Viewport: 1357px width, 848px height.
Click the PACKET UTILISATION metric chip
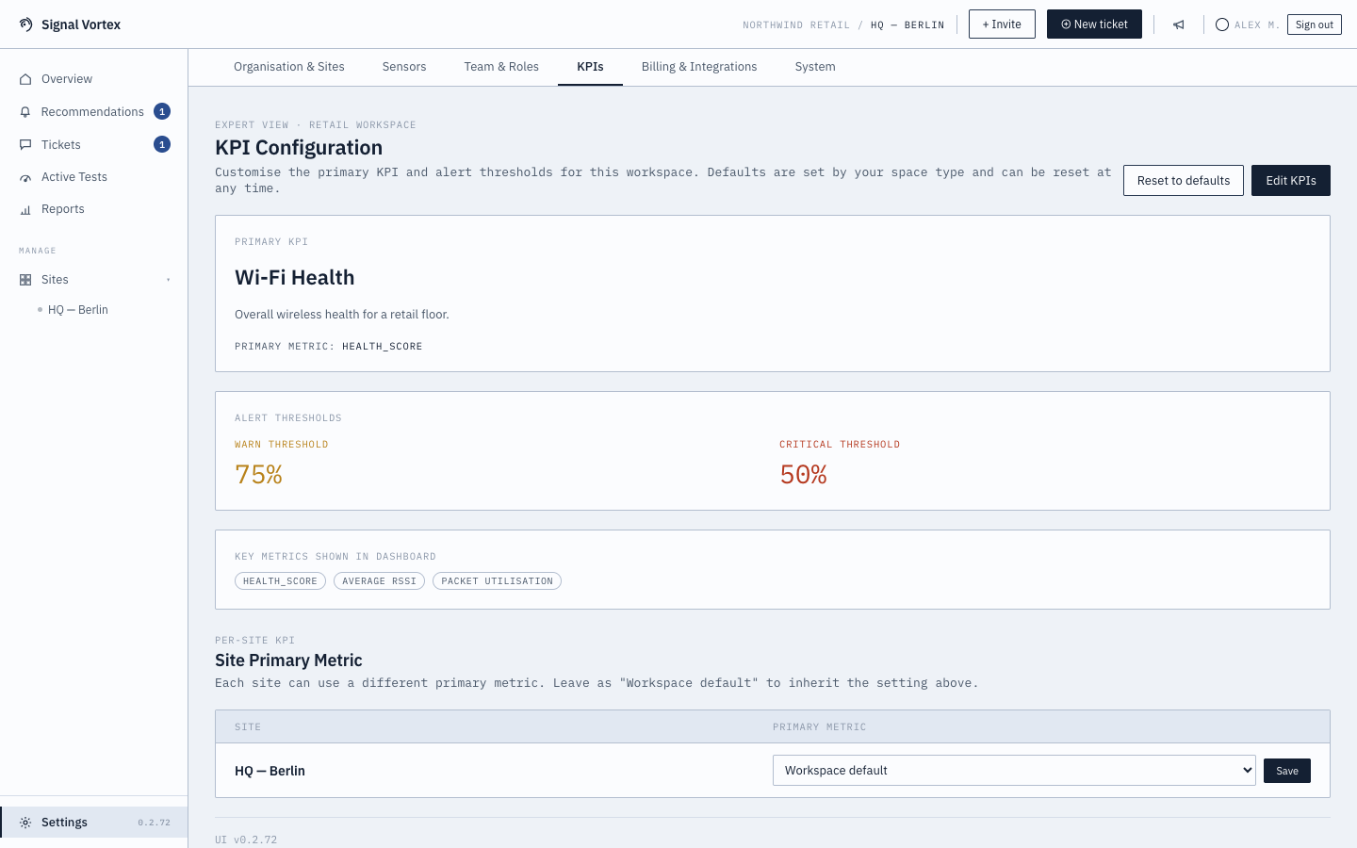click(497, 581)
